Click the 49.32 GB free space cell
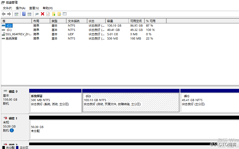Image resolution: width=239 pixels, height=149 pixels. pos(137,30)
